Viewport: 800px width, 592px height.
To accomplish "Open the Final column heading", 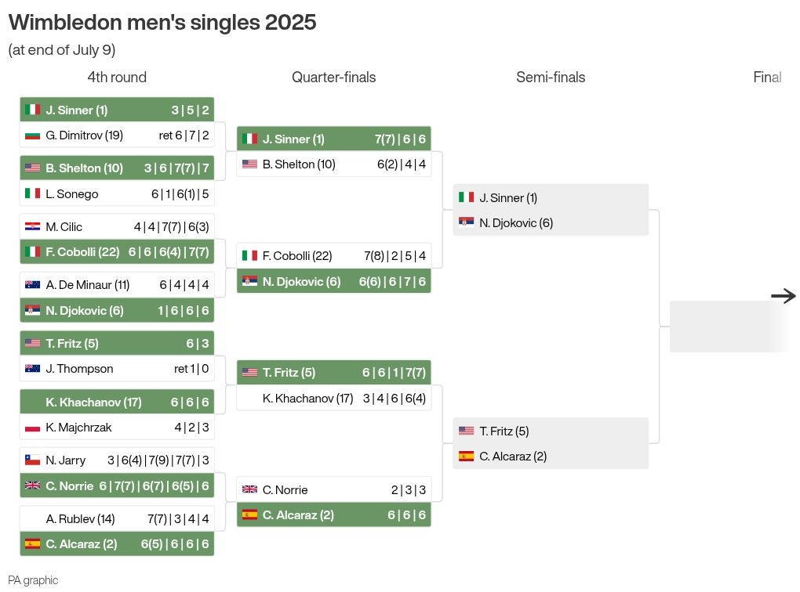I will 767,77.
